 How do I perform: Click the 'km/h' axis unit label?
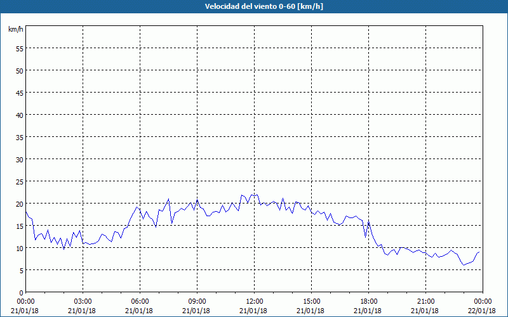15,29
